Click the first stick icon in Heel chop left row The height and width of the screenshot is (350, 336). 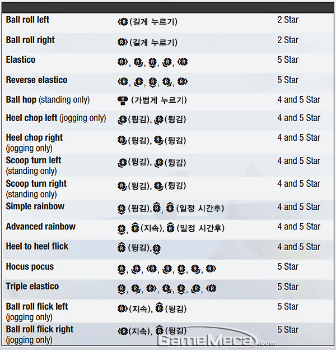[122, 119]
